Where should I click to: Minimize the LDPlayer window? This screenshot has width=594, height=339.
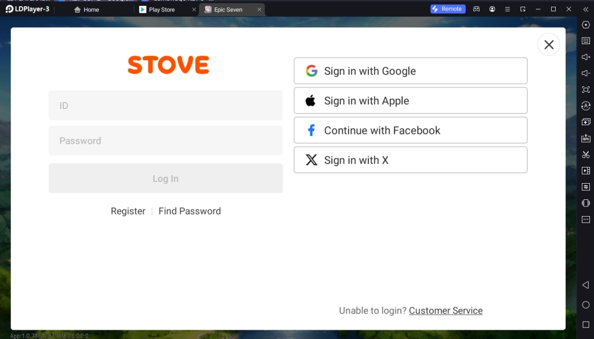point(538,9)
